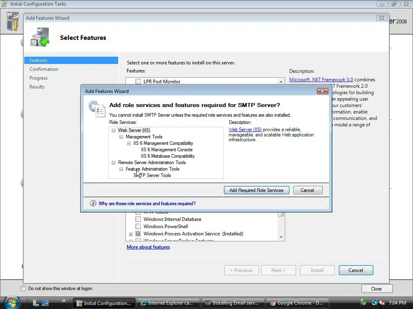The height and width of the screenshot is (309, 413).
Task: Open the Windows Start menu
Action: tap(11, 303)
